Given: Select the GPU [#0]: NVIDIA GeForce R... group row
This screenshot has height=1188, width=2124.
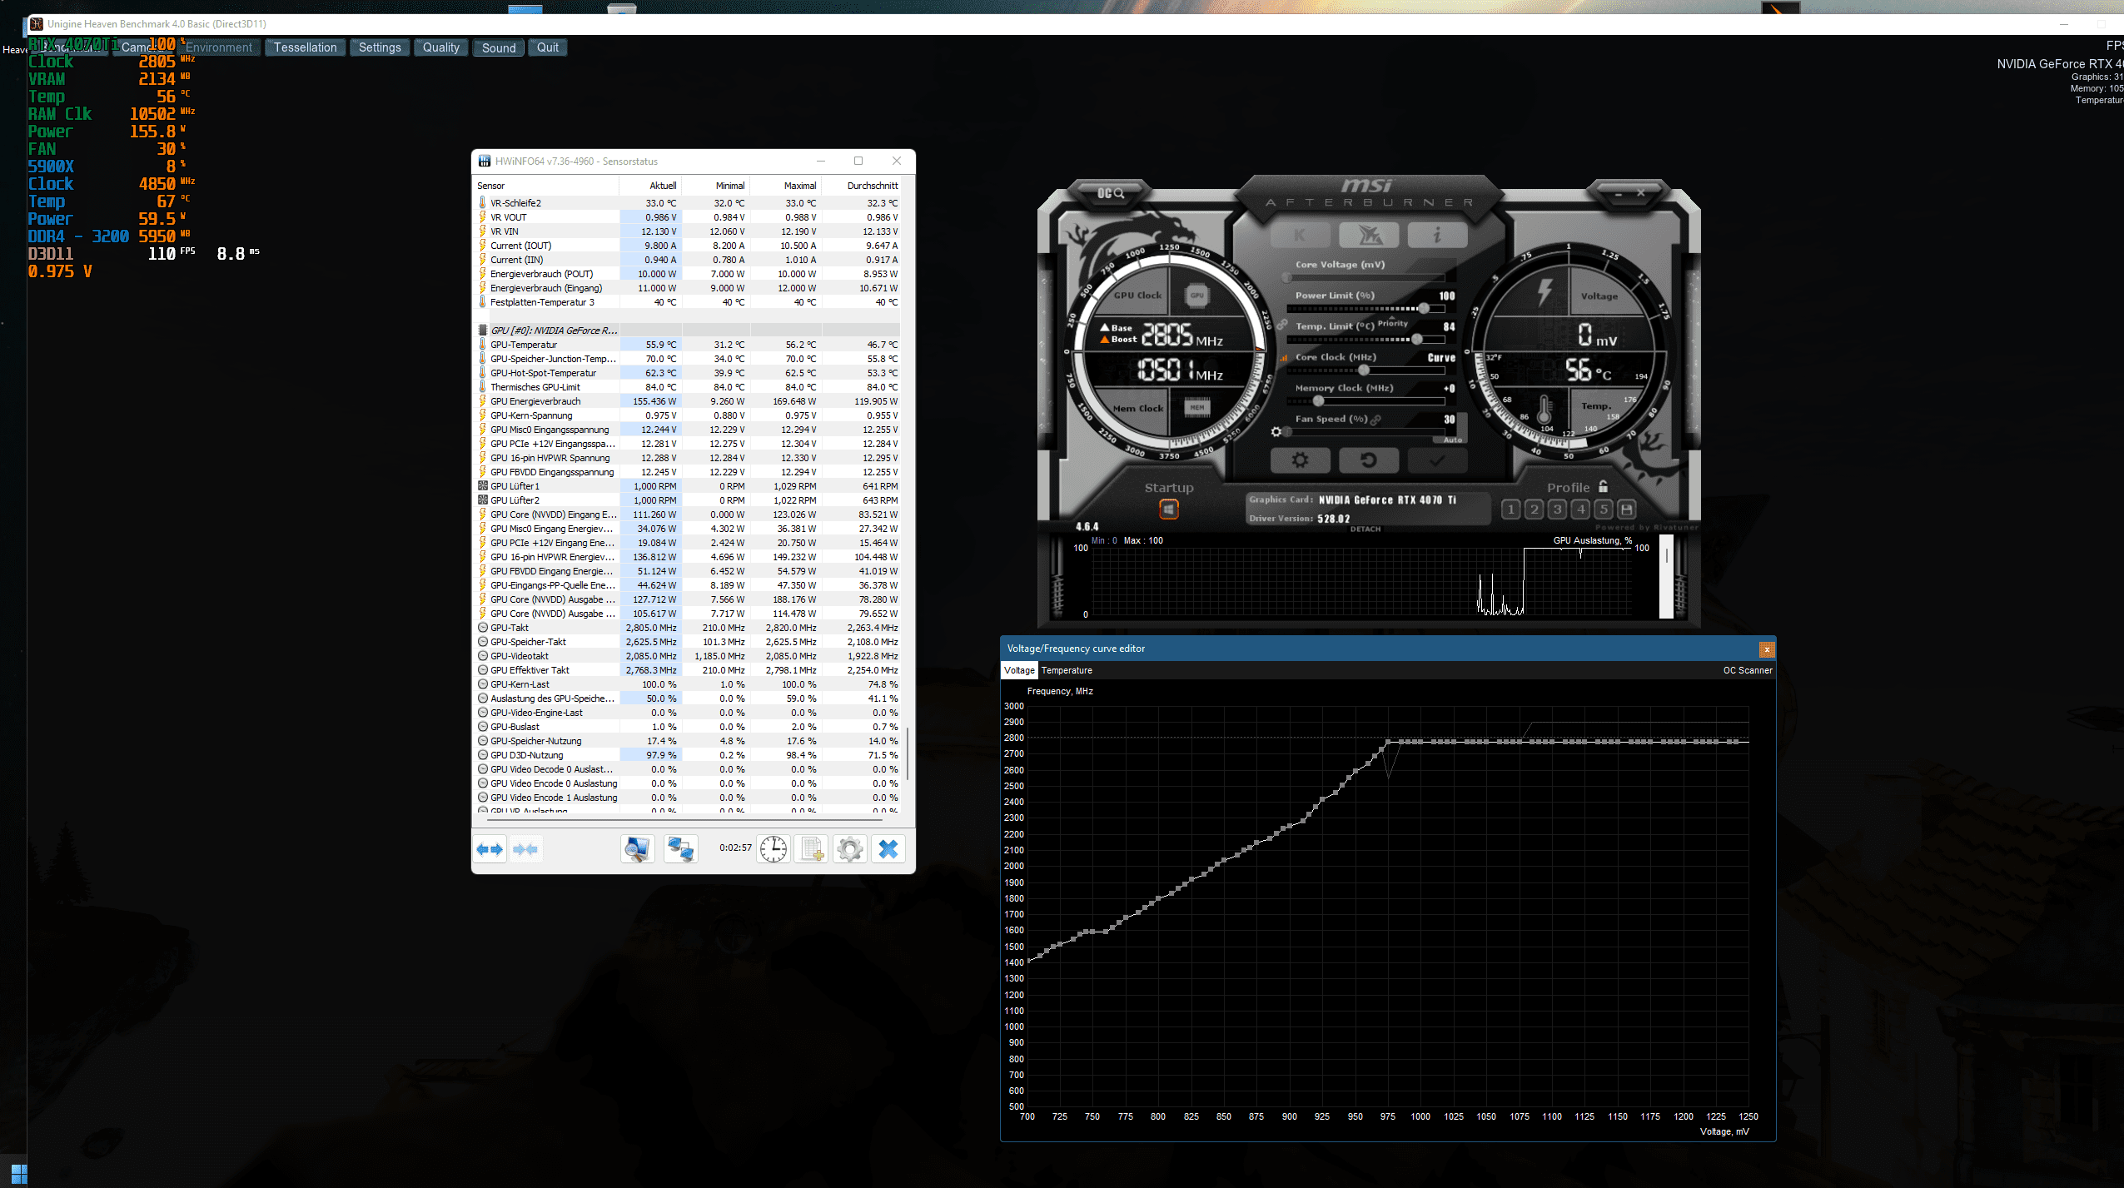Looking at the screenshot, I should point(688,331).
